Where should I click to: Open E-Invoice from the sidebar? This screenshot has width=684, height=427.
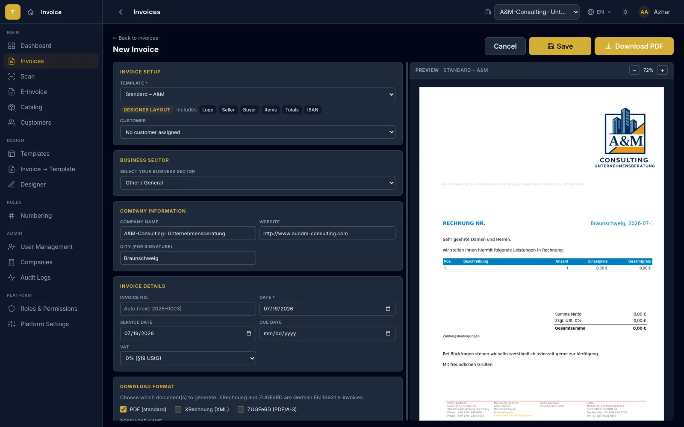point(51,92)
